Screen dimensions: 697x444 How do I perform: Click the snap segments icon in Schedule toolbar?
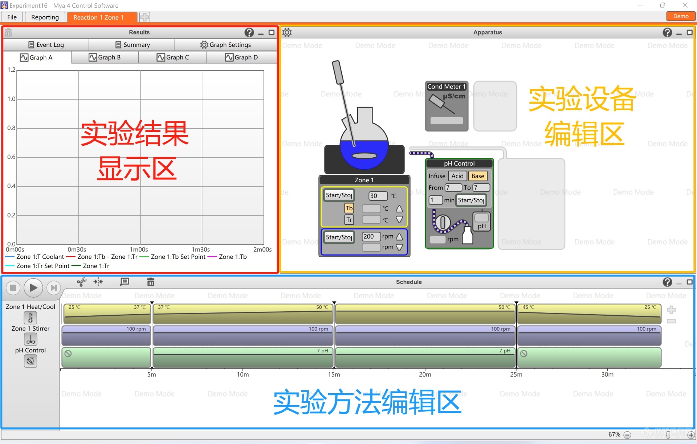click(x=98, y=282)
